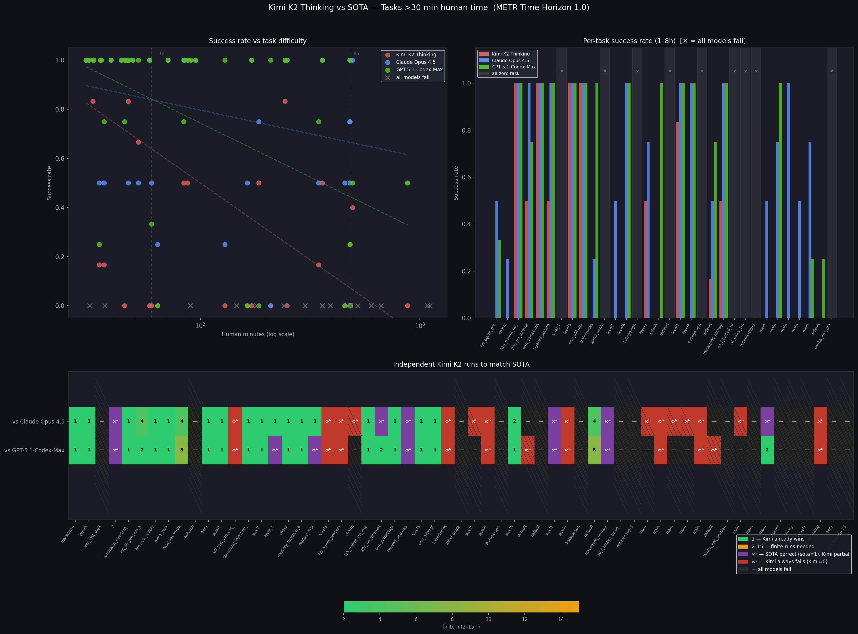This screenshot has height=634, width=858.
Task: Click the 'Success rate vs task difficulty' title
Action: pyautogui.click(x=257, y=41)
